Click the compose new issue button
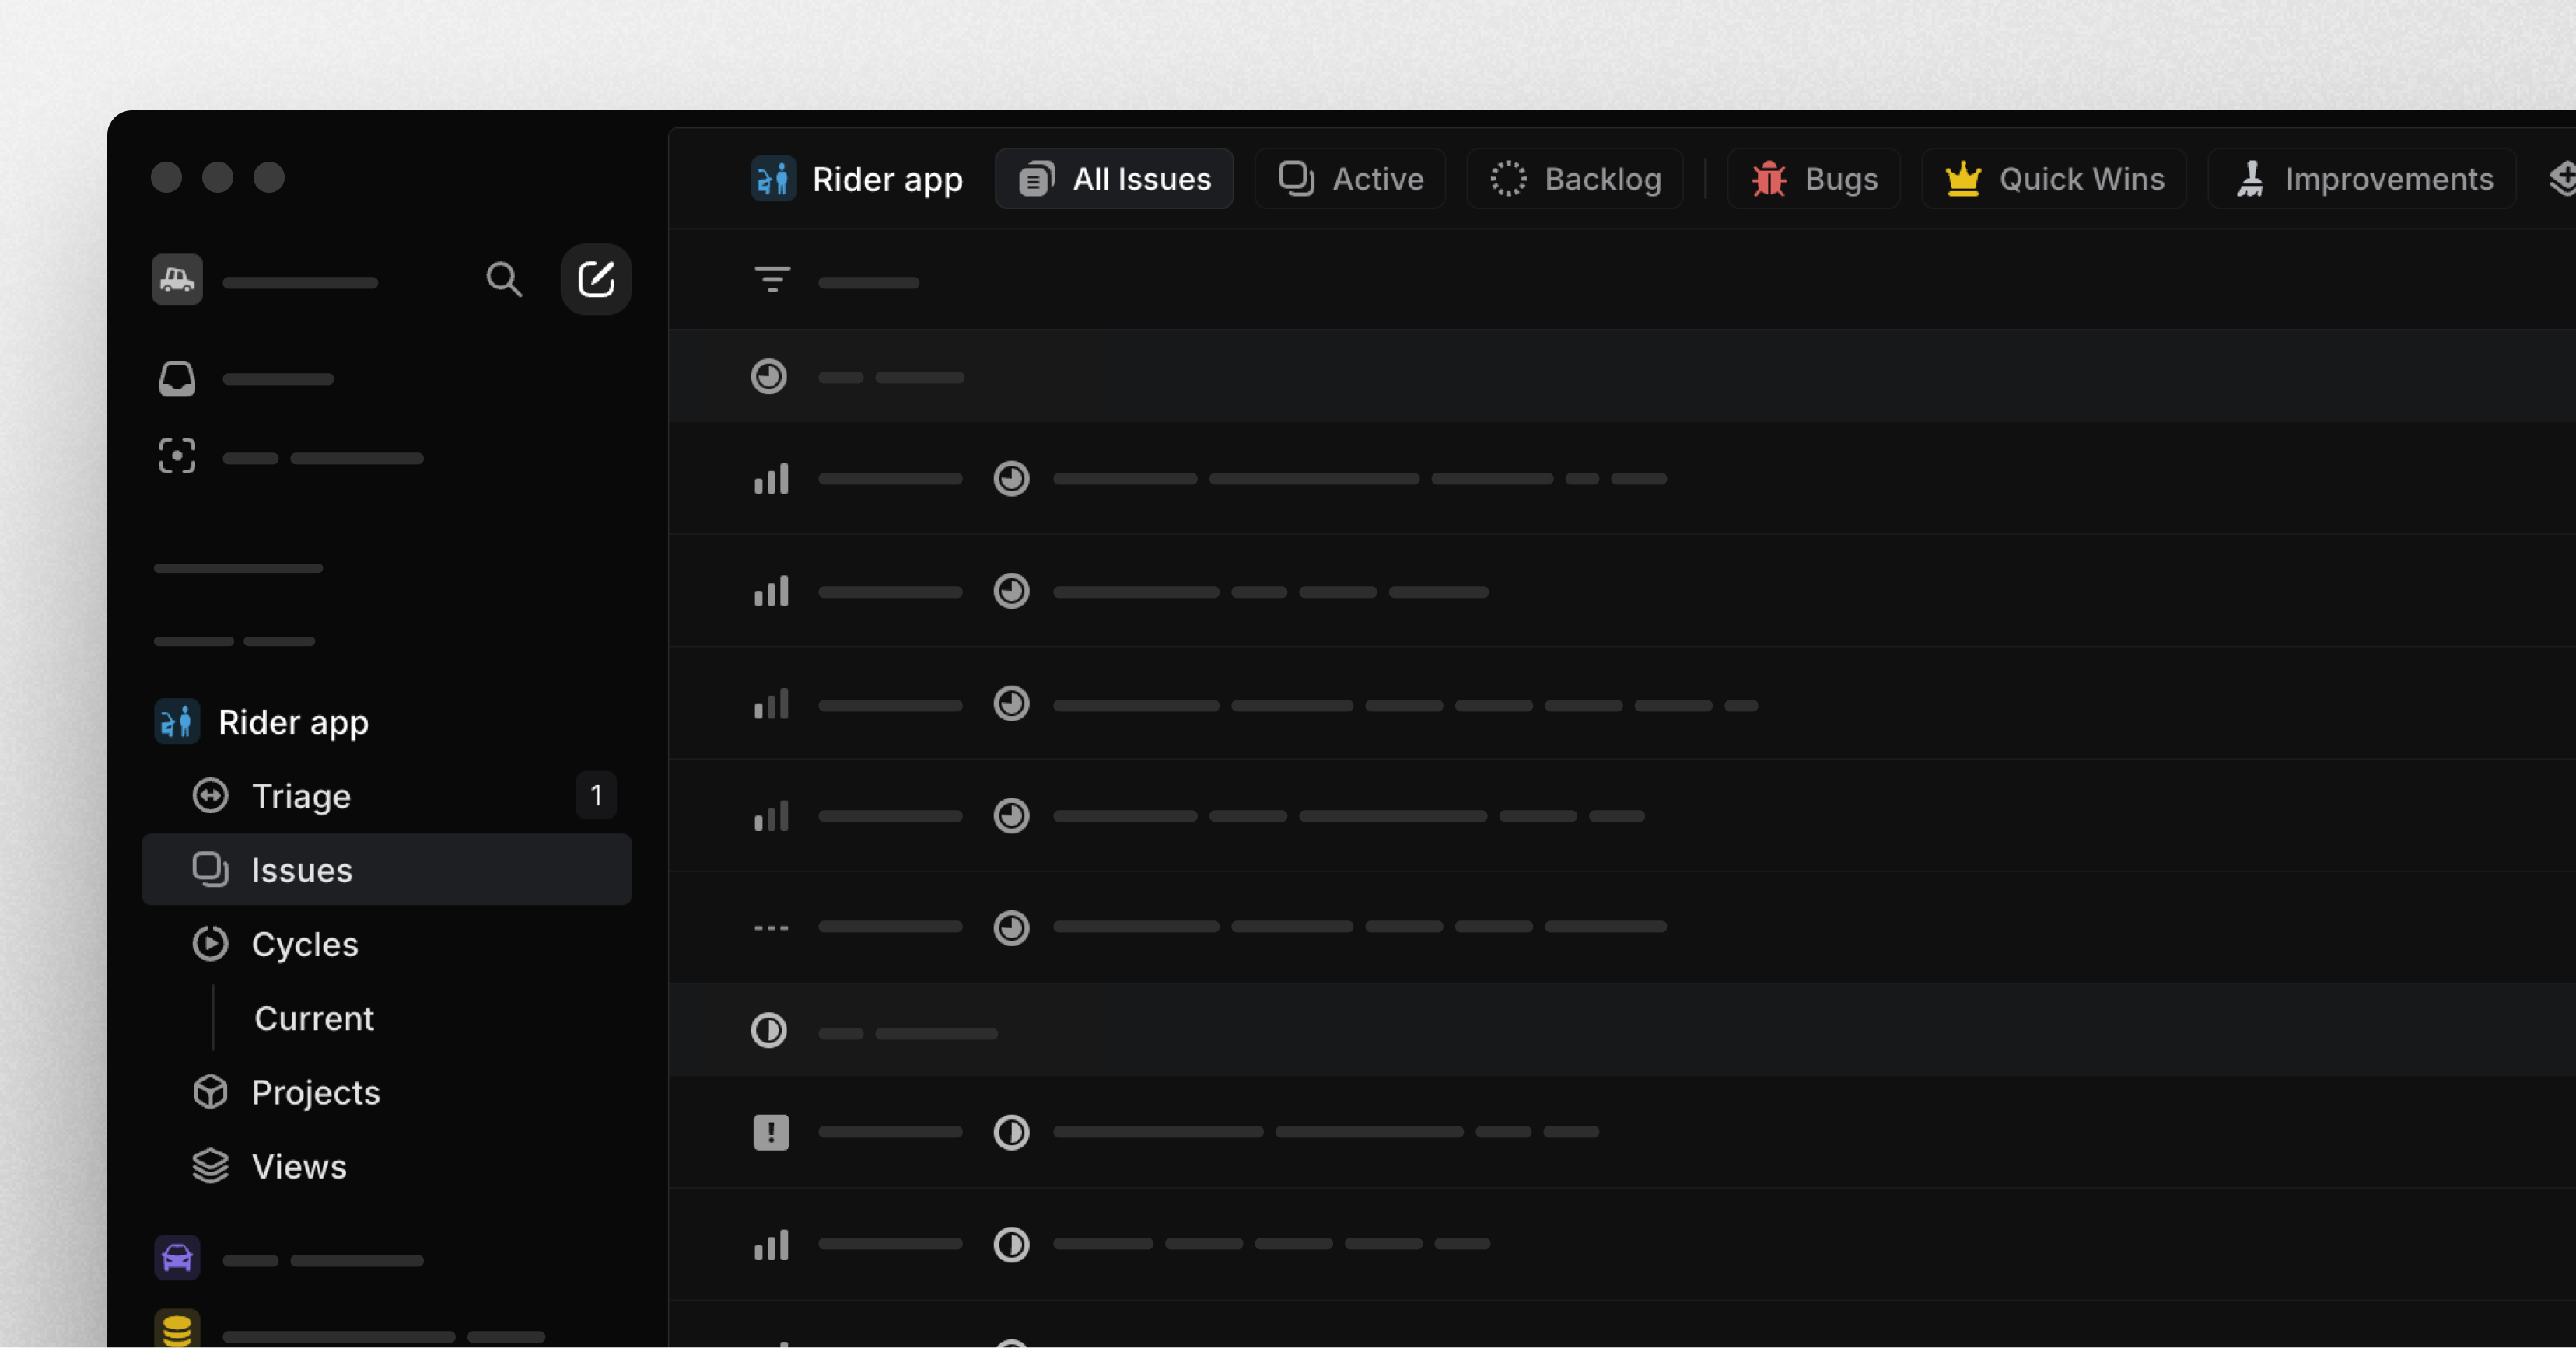 pyautogui.click(x=596, y=279)
